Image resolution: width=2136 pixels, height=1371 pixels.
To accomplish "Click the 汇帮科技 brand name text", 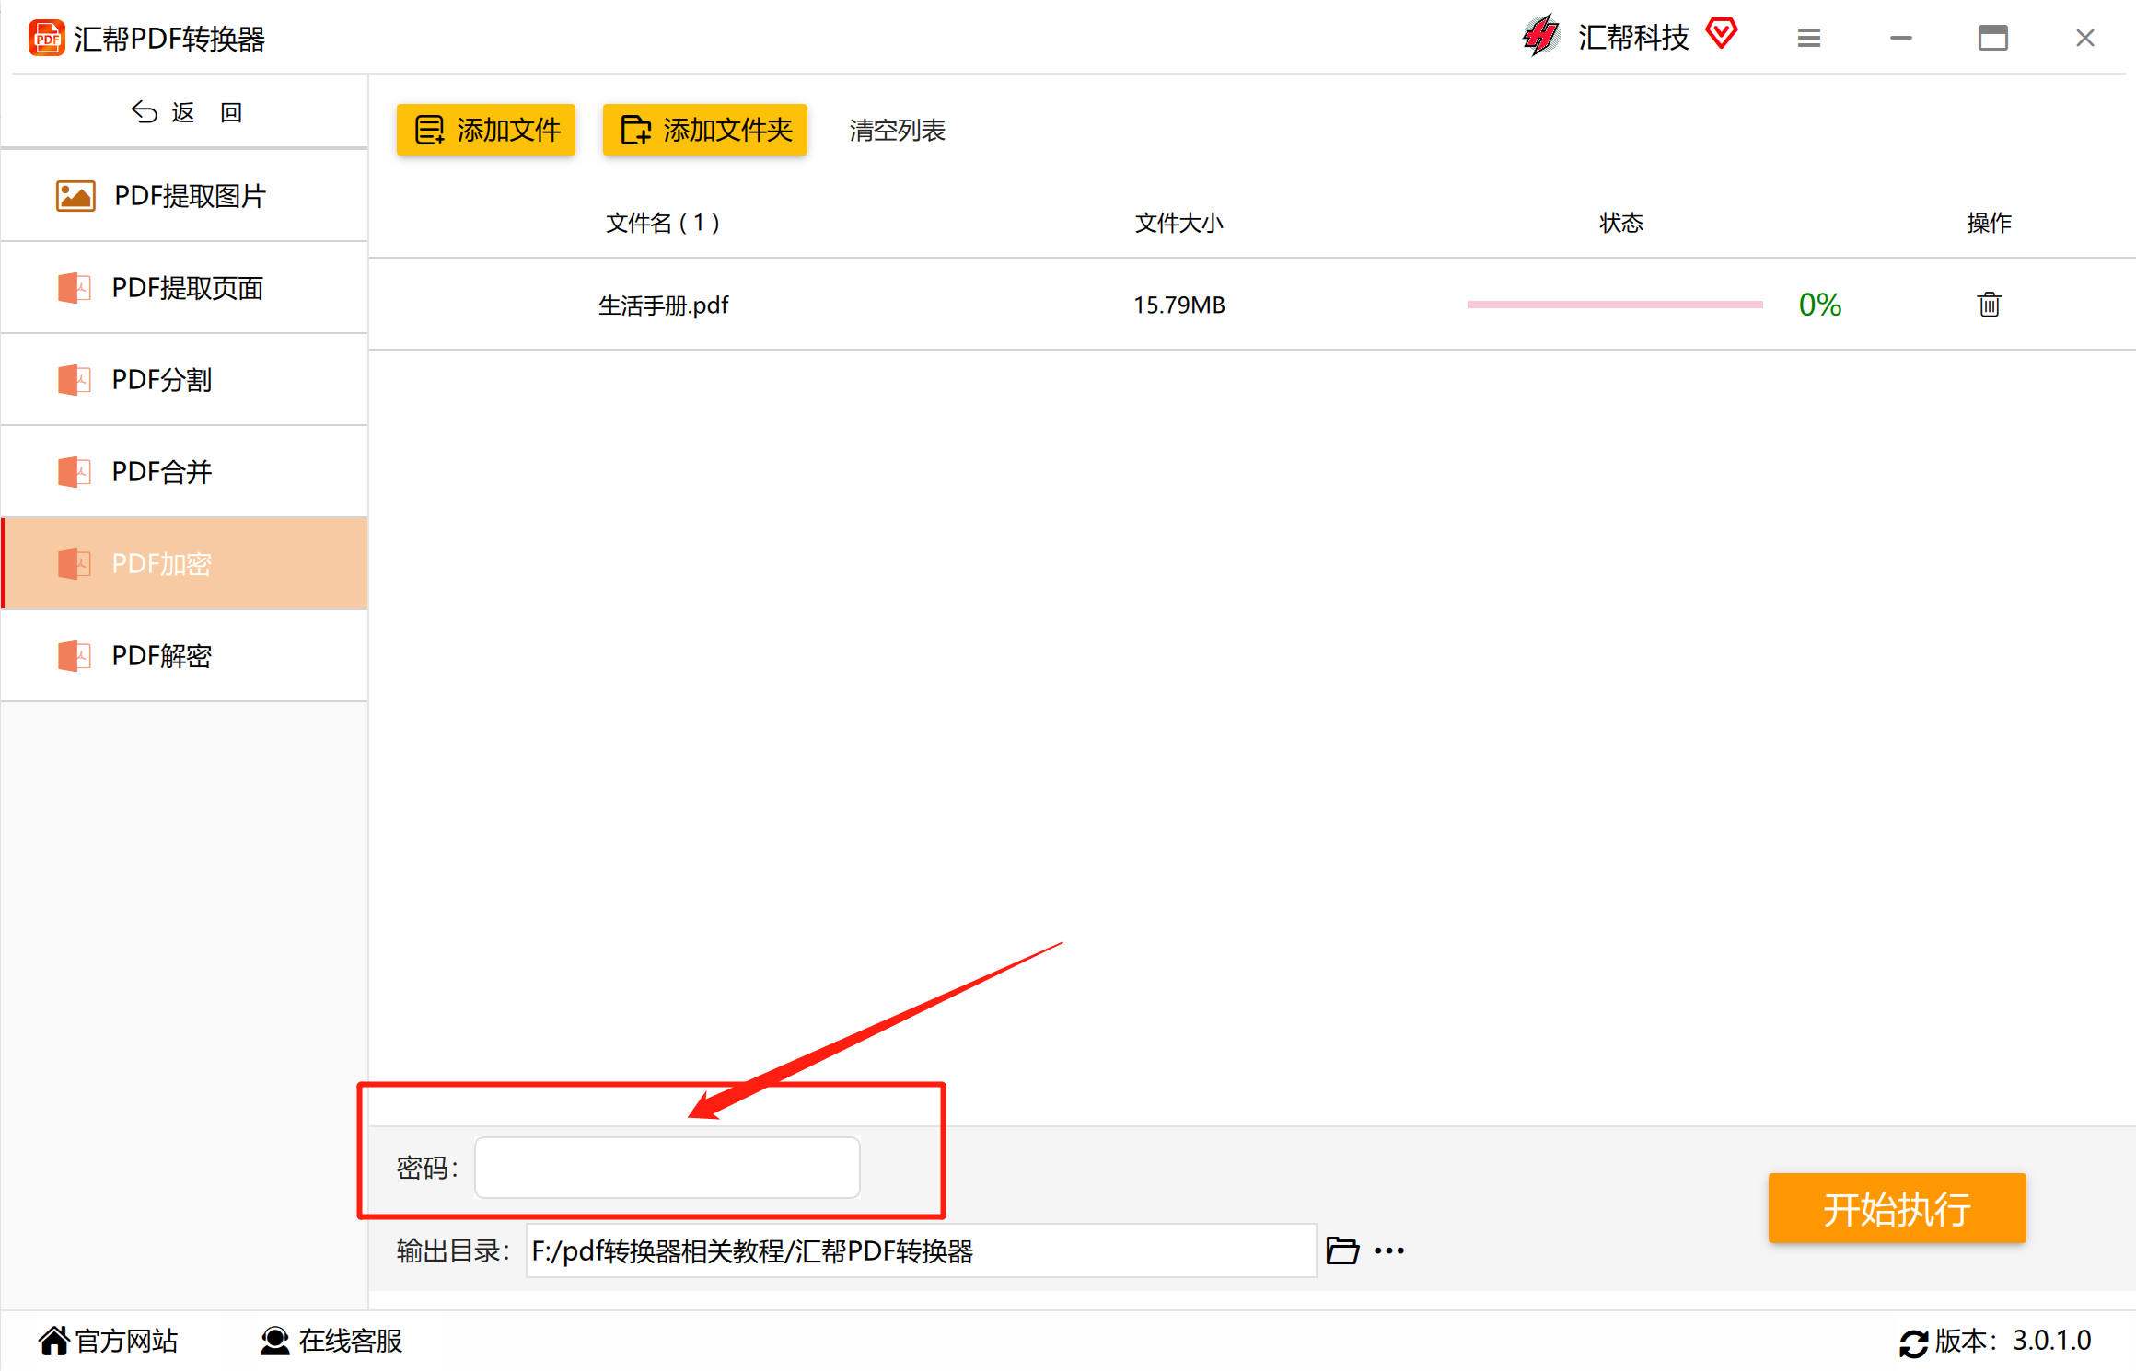I will tap(1633, 37).
